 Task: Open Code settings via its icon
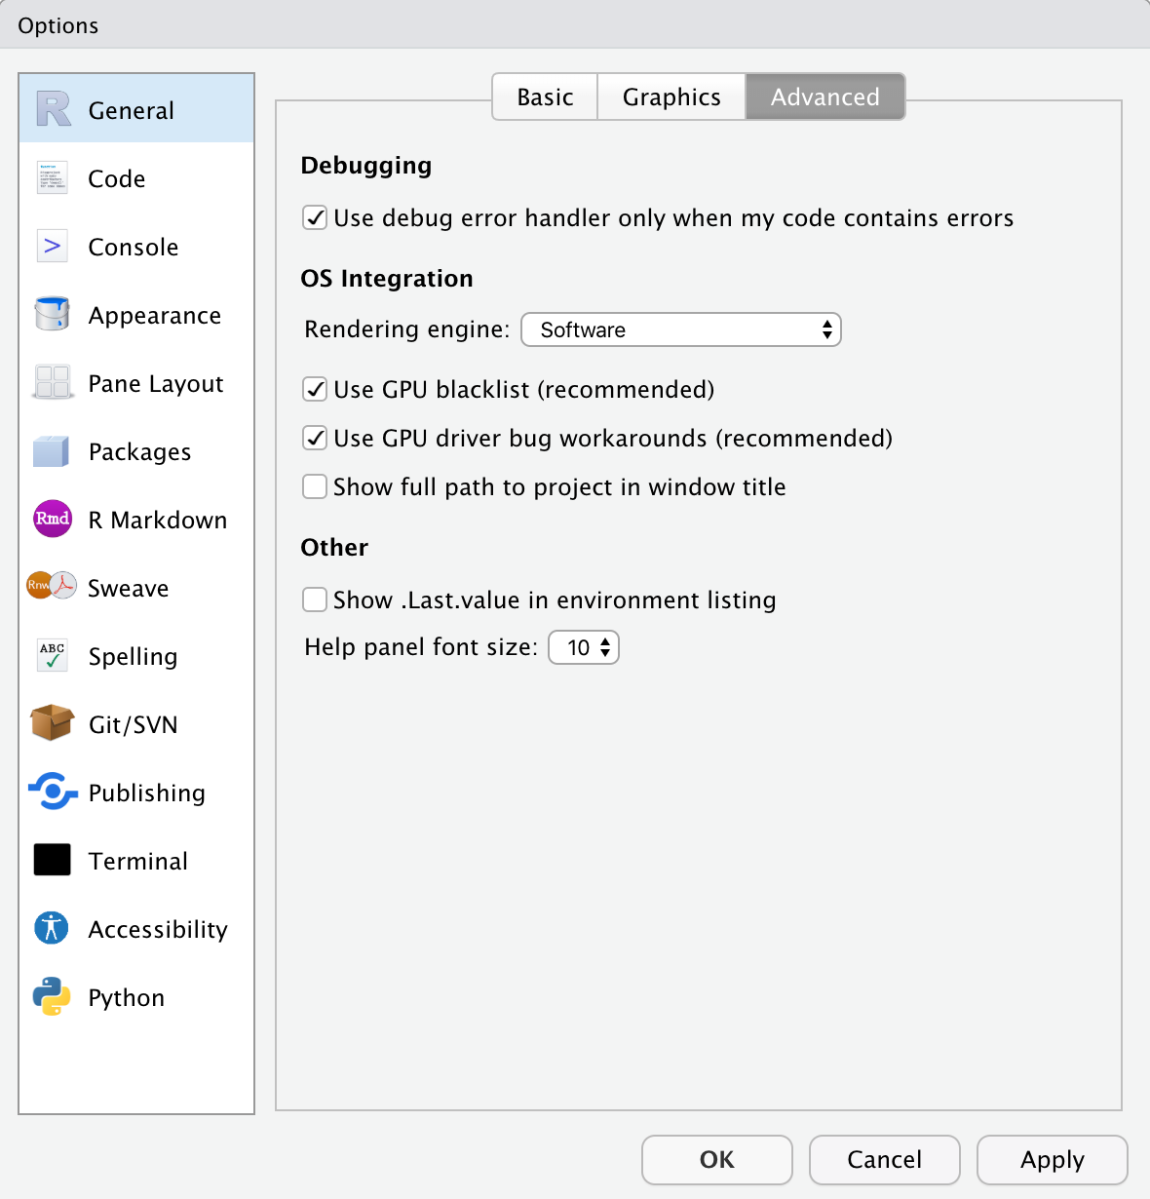(x=51, y=177)
